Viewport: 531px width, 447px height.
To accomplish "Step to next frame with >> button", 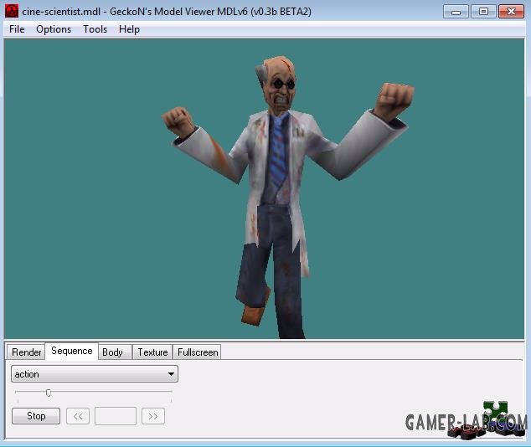I will point(153,416).
